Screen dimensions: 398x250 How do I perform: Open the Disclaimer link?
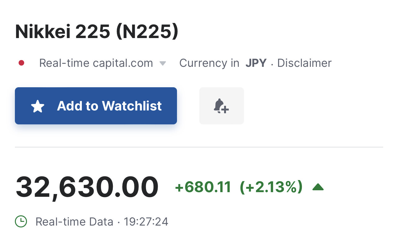(304, 63)
